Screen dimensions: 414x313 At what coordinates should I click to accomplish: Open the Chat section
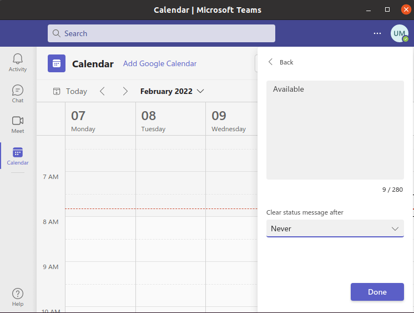point(18,93)
